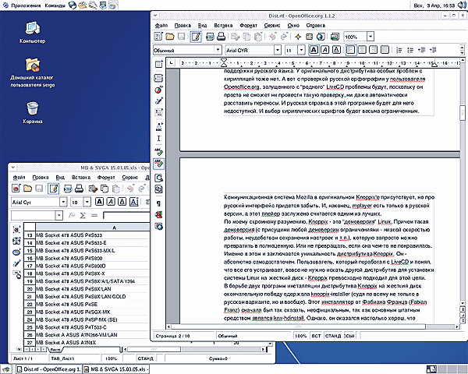Start the spellcheck in Writer sidebar
The height and width of the screenshot is (374, 468).
tap(158, 152)
